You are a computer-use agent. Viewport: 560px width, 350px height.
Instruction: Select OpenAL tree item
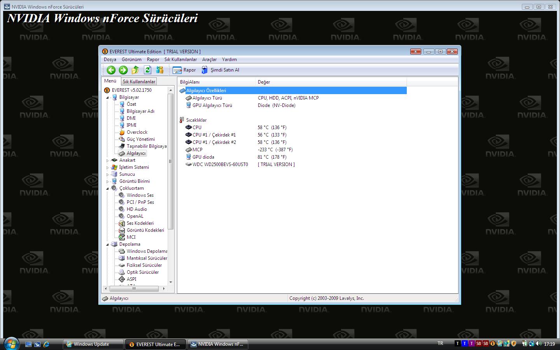coord(135,216)
